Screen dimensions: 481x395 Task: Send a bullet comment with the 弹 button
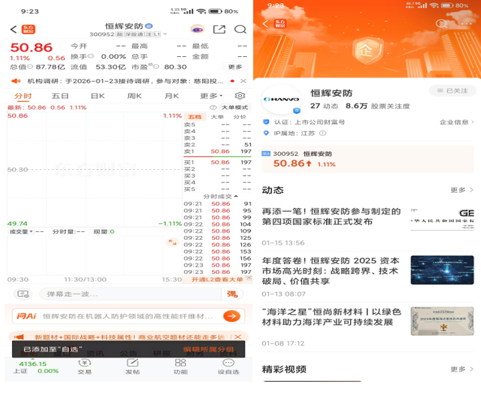(x=232, y=294)
